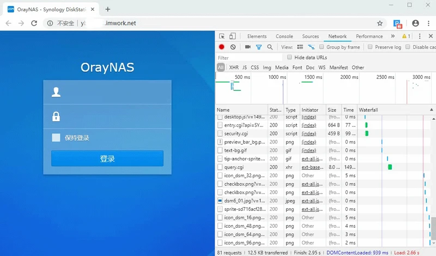Open the ext-base initiator link for query.cgi
Viewport: 436px width, 256px height.
click(312, 167)
